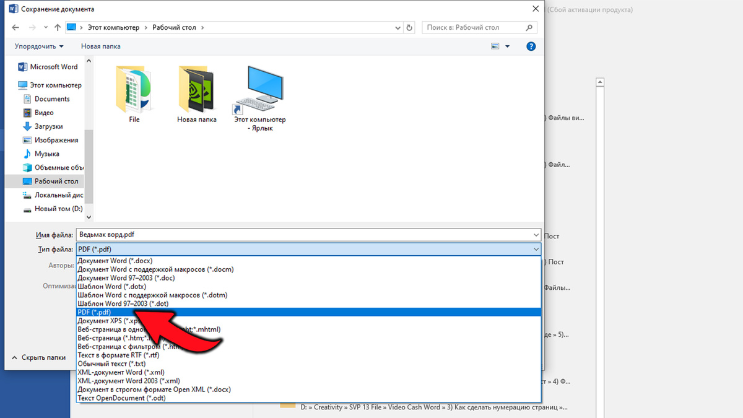Choose Текст OpenDocument (*.odt) format
The width and height of the screenshot is (743, 418).
[308, 398]
